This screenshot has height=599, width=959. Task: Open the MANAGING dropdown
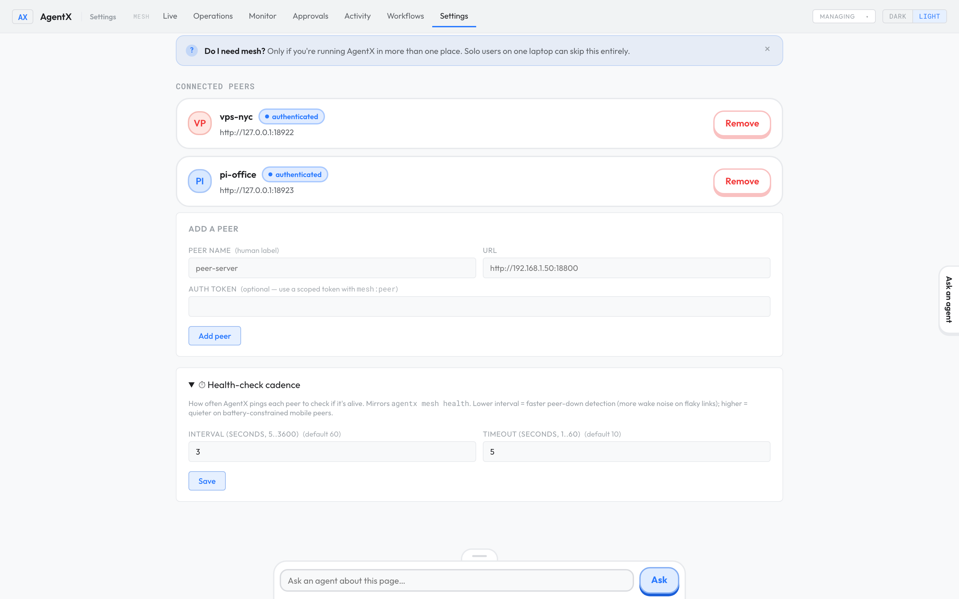click(844, 16)
